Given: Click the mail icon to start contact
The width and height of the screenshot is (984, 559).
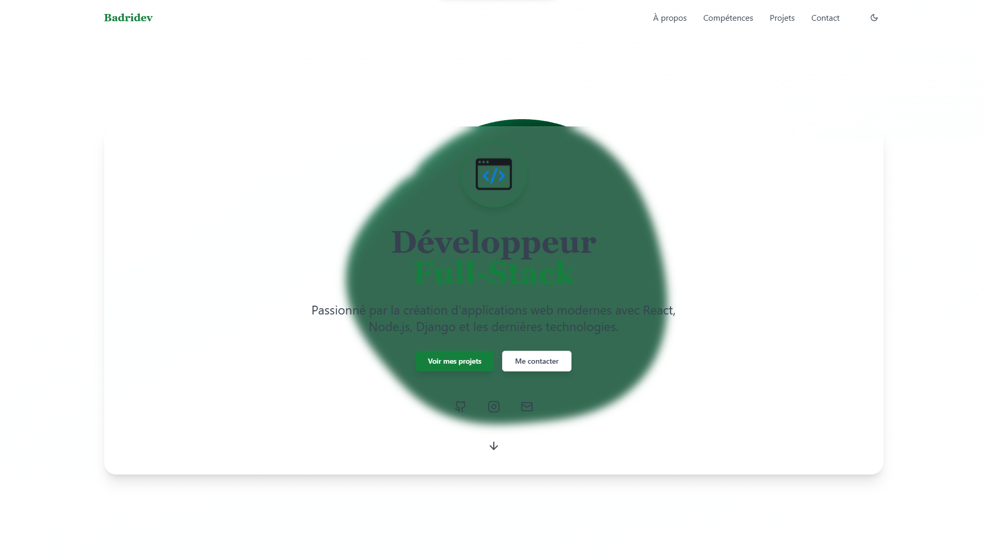Looking at the screenshot, I should [x=526, y=407].
